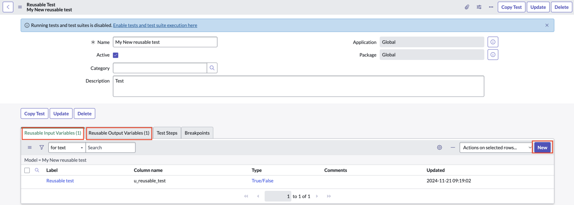The width and height of the screenshot is (574, 205).
Task: Focus the Category reference field
Action: point(160,68)
